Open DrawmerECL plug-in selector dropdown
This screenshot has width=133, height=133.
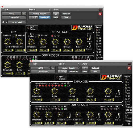click(x=43, y=72)
